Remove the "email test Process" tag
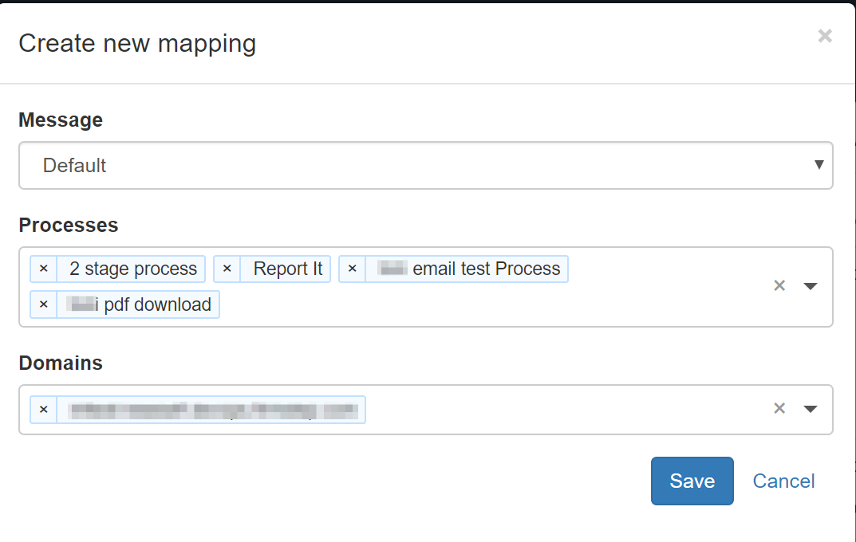 click(352, 269)
